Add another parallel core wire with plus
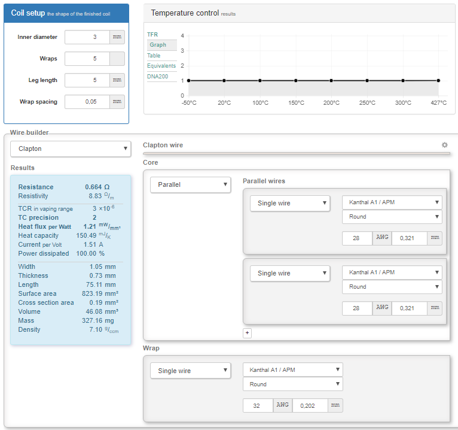This screenshot has width=458, height=430. pyautogui.click(x=247, y=333)
